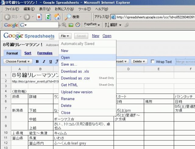Click the magnifier 検索 search icon

pyautogui.click(x=68, y=17)
